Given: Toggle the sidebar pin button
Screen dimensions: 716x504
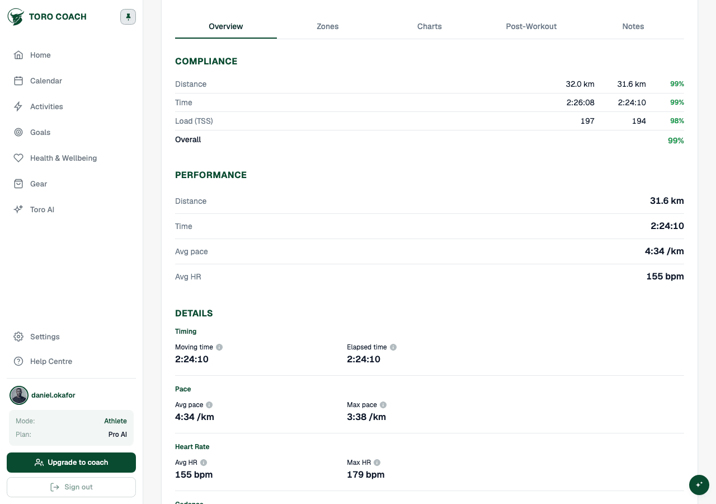Looking at the screenshot, I should pyautogui.click(x=128, y=17).
